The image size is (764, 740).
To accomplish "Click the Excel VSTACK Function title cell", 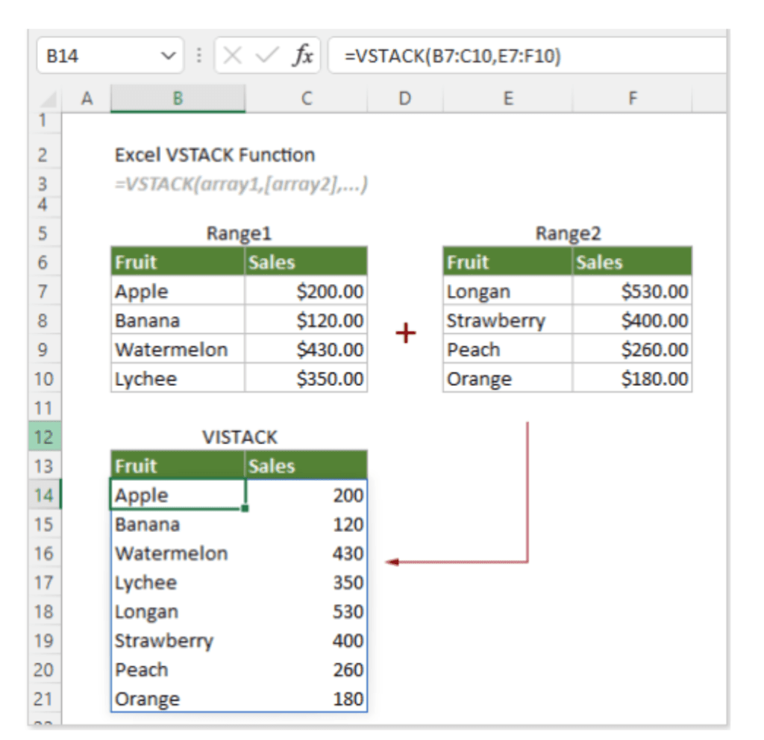I will 215,155.
